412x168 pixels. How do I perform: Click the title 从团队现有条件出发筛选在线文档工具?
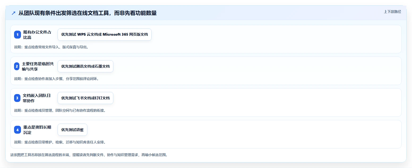pyautogui.click(x=87, y=13)
